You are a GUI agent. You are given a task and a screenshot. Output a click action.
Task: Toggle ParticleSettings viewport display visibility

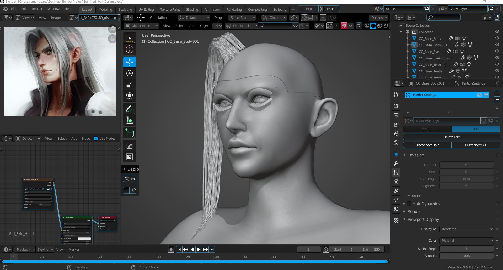point(486,95)
